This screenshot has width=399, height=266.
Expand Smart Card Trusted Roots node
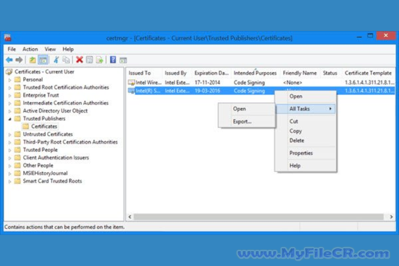9,182
